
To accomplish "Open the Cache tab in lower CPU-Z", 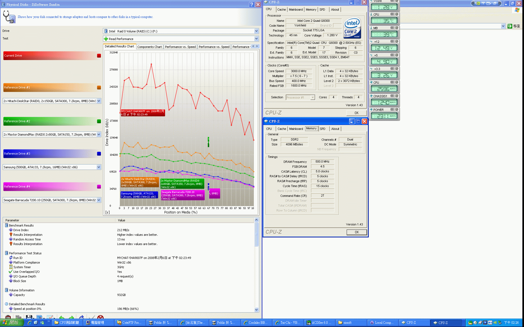I will coord(282,129).
